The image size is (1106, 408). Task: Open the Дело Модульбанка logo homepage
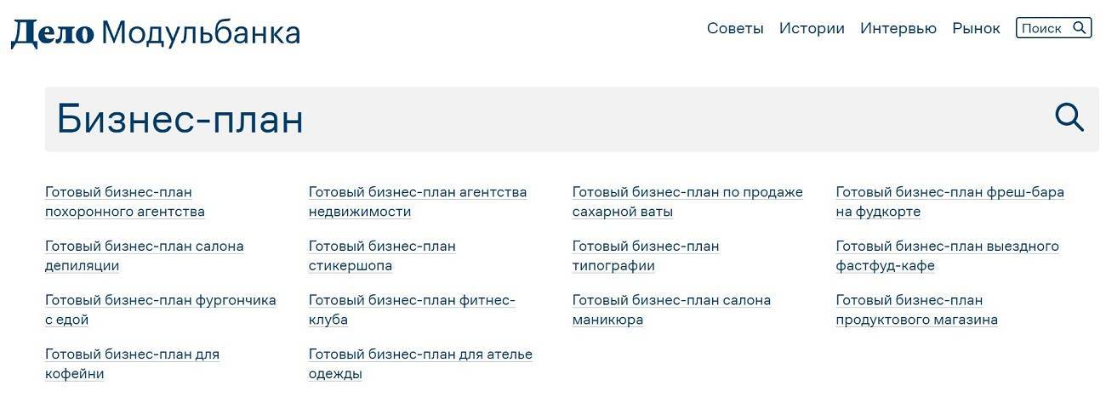click(x=156, y=33)
